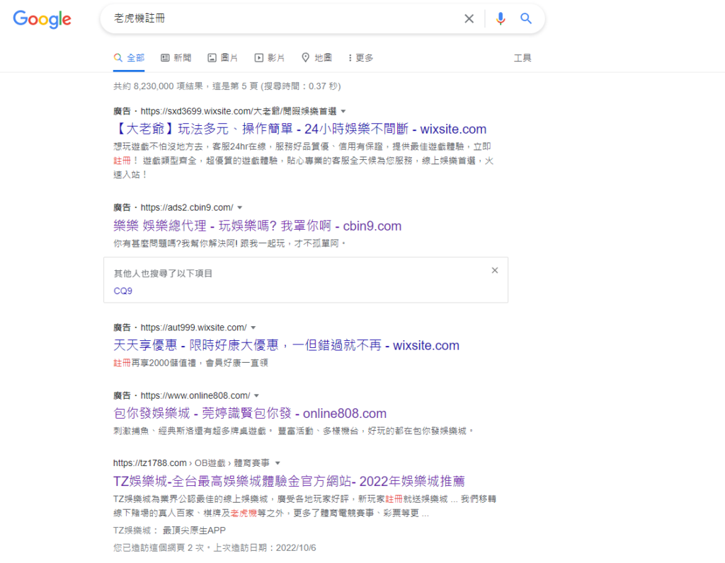725x563 pixels.
Task: Click the news icon beside 新聞
Action: point(165,58)
